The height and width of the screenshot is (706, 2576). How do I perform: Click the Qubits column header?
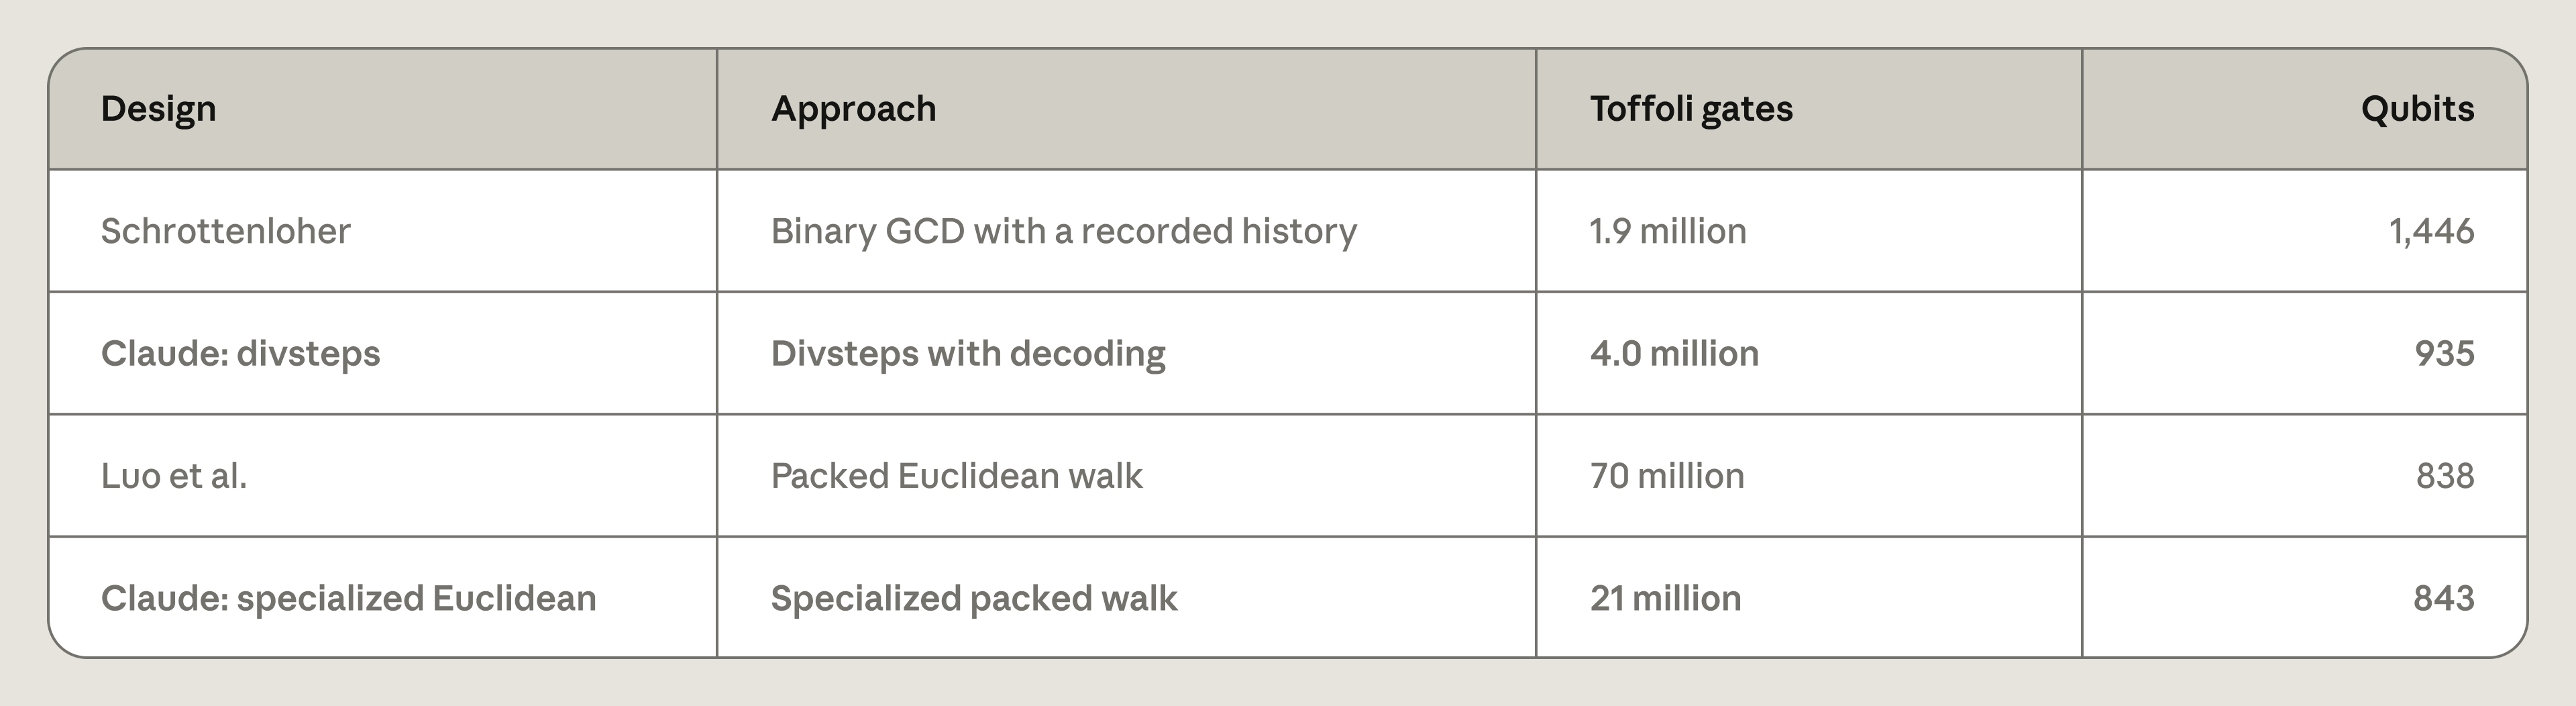click(x=2417, y=108)
